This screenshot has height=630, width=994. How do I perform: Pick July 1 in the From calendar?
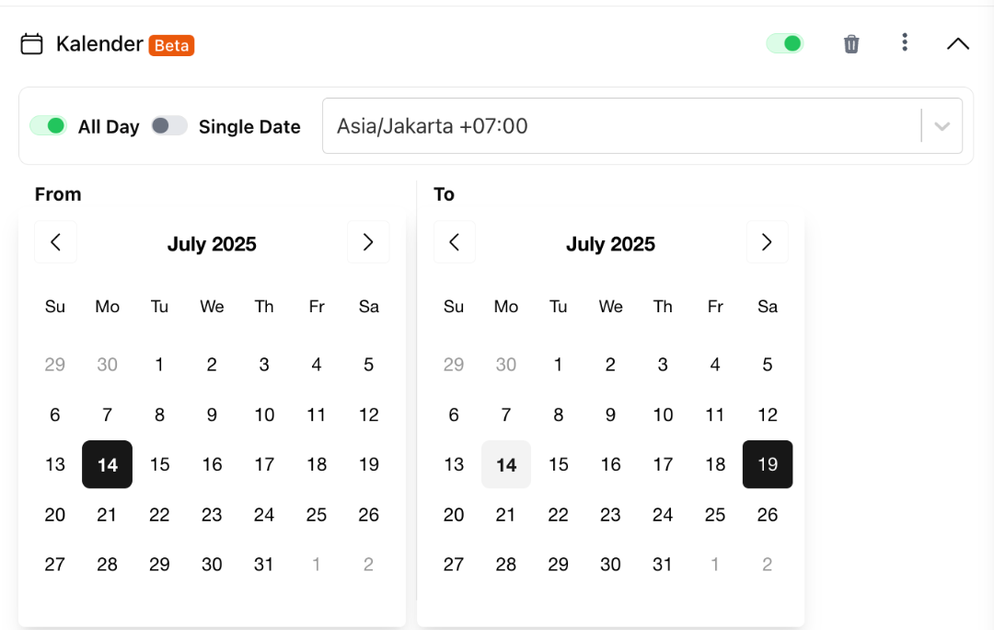pyautogui.click(x=160, y=364)
